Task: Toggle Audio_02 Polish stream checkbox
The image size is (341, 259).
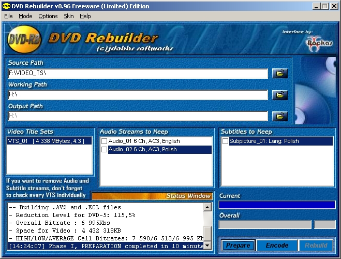Action: coord(104,150)
